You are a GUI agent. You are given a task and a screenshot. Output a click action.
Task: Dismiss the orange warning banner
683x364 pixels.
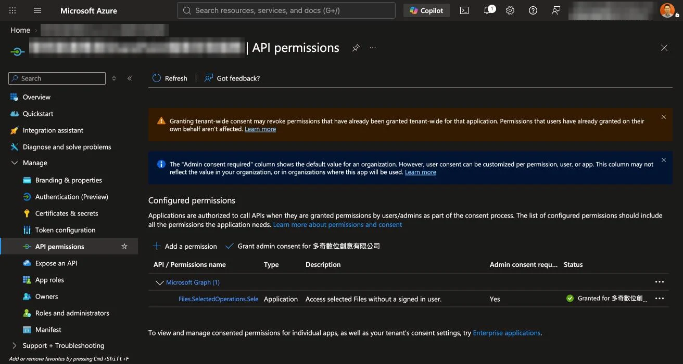pyautogui.click(x=664, y=117)
